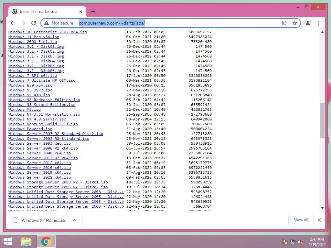
Task: Download Windows 95 RTM.iso
Action: click(29, 95)
